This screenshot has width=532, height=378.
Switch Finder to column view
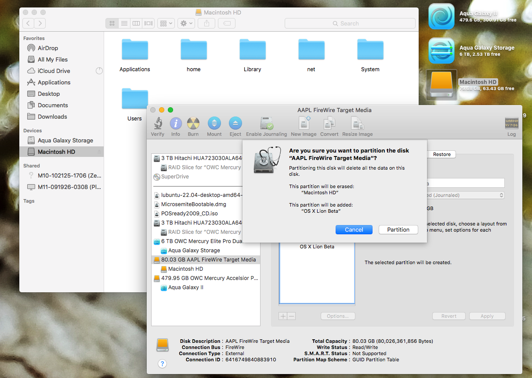137,23
